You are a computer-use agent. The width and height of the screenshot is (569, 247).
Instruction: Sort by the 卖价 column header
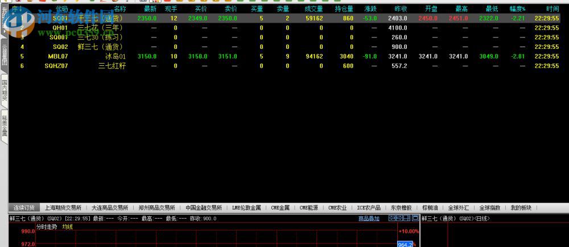click(x=231, y=9)
